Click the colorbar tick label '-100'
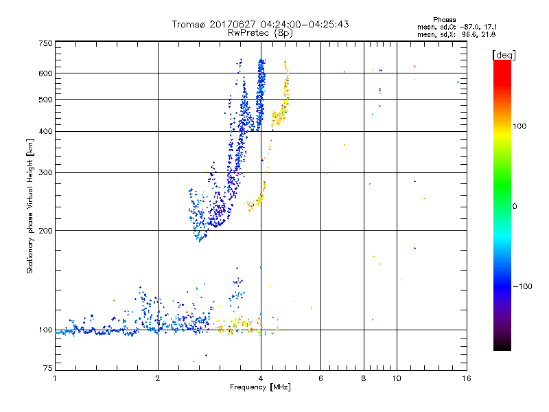 click(x=524, y=286)
